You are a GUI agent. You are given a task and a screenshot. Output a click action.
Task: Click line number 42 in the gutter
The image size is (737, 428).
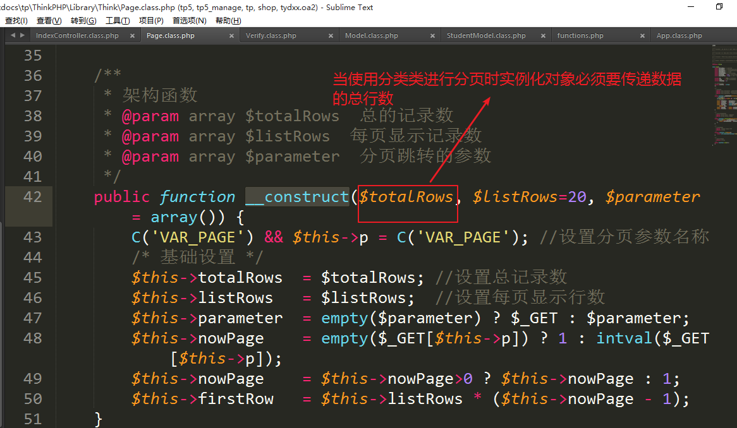point(32,197)
